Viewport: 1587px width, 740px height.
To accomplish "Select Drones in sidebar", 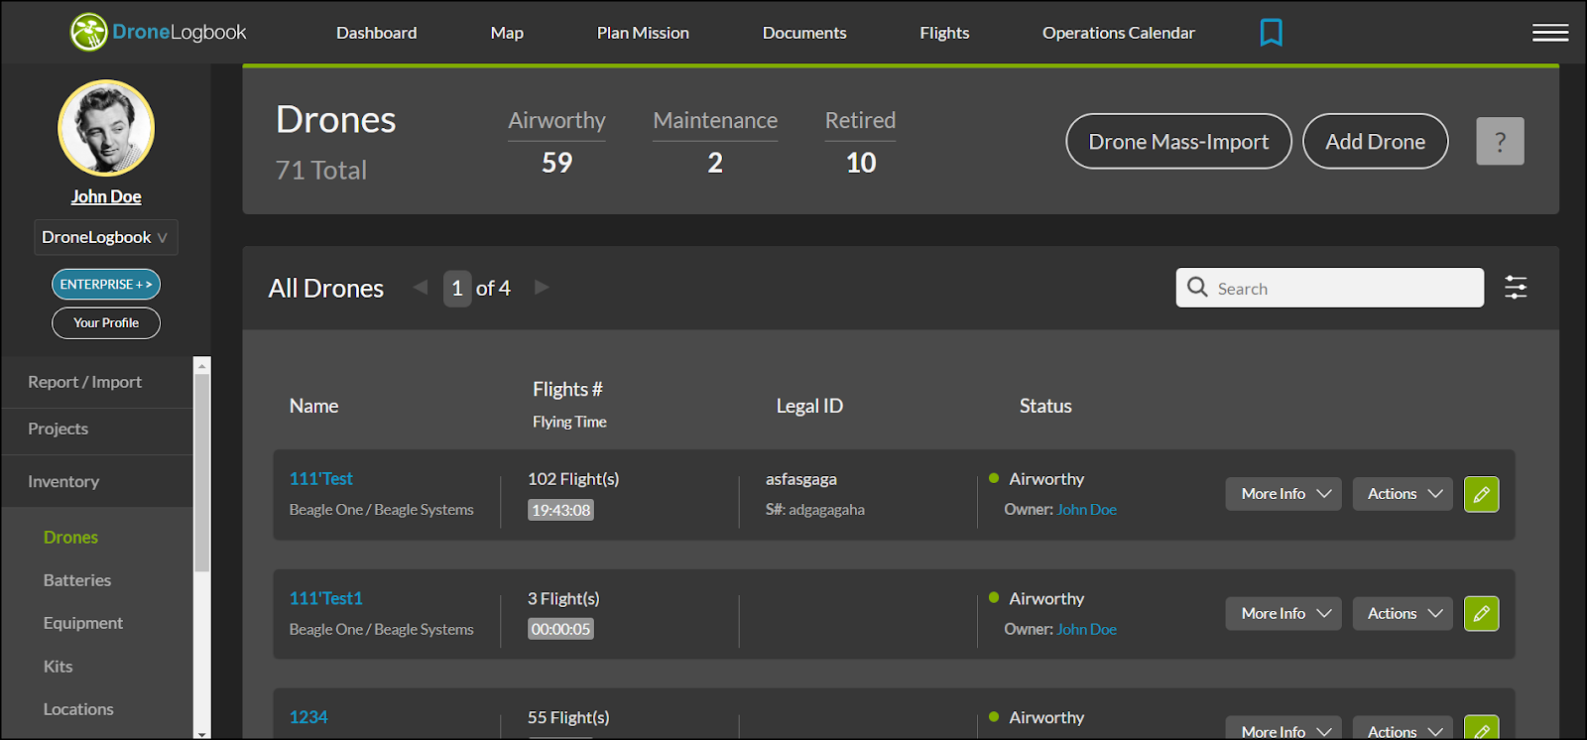I will pos(70,537).
